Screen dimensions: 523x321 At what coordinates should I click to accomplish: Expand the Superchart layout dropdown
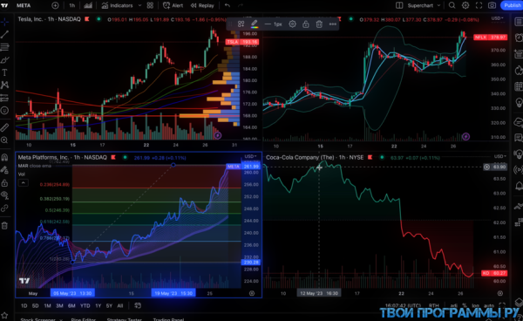(x=424, y=5)
